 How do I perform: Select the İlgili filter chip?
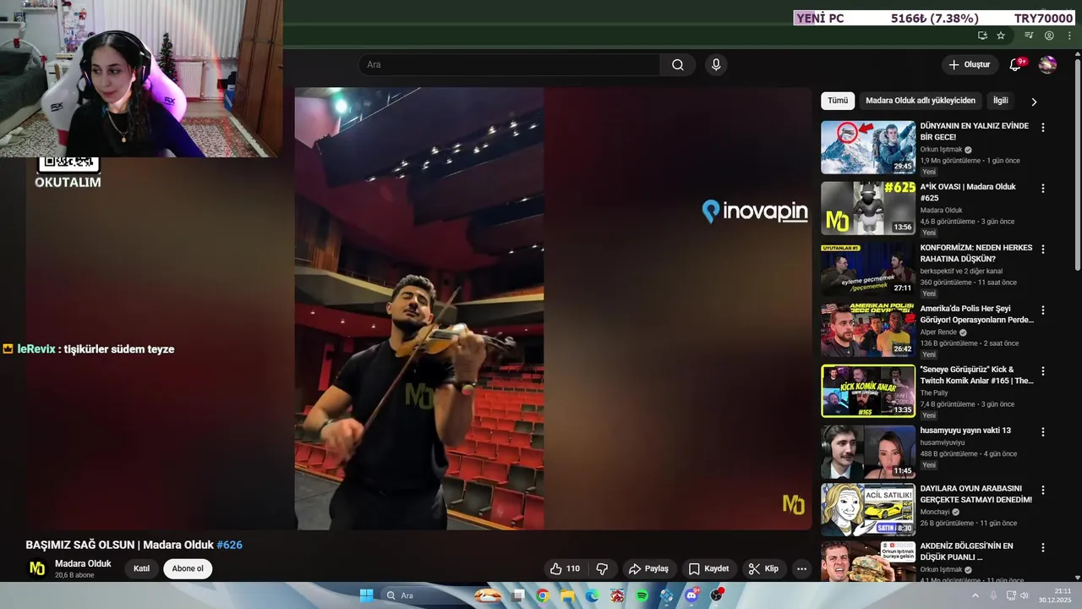(x=1001, y=101)
